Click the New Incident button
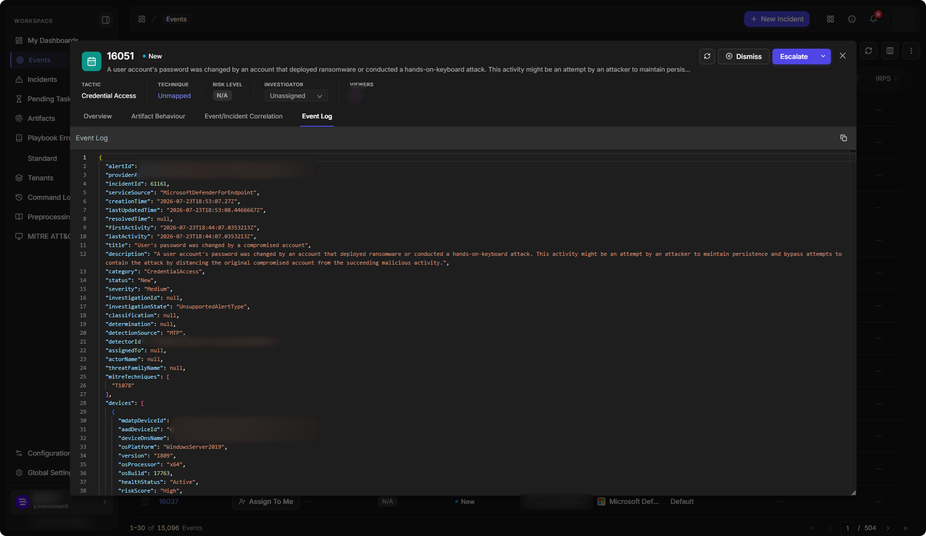The height and width of the screenshot is (536, 926). pyautogui.click(x=777, y=19)
